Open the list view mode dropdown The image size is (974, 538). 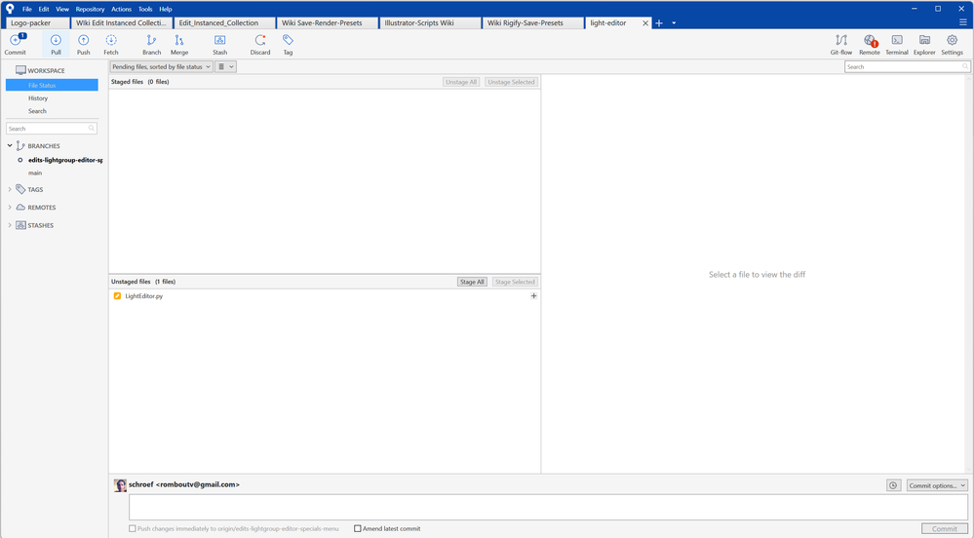pyautogui.click(x=225, y=66)
